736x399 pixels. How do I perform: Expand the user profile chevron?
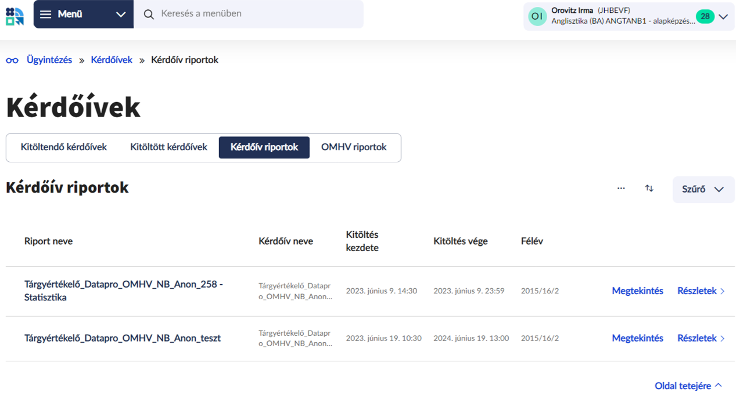pyautogui.click(x=723, y=17)
